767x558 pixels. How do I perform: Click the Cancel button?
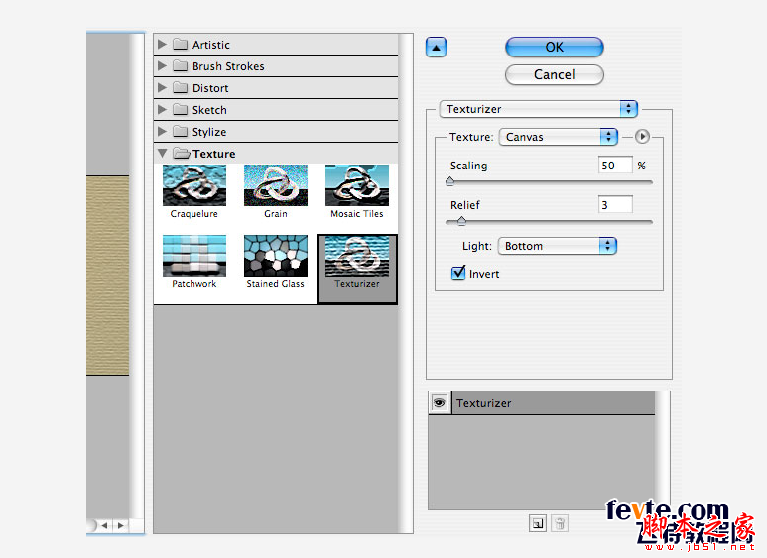coord(555,74)
